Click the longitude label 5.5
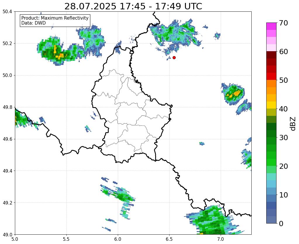The height and width of the screenshot is (244, 299). coord(66,239)
